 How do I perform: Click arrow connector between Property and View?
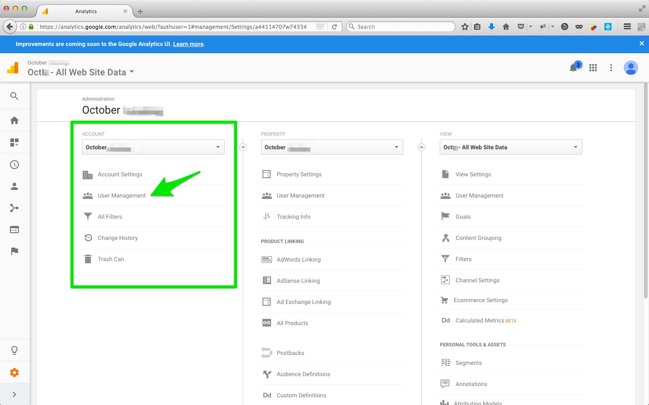[421, 147]
